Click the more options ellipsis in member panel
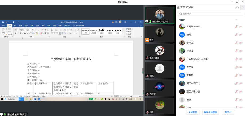Image resolution: width=245 pixels, height=116 pixels. point(235,7)
